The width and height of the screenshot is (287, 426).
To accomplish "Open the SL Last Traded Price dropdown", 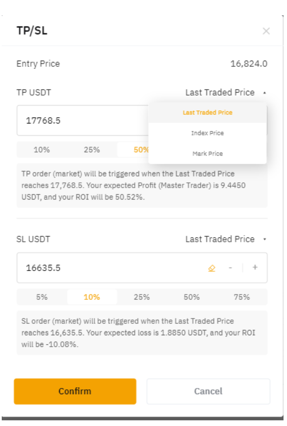I will tap(225, 239).
